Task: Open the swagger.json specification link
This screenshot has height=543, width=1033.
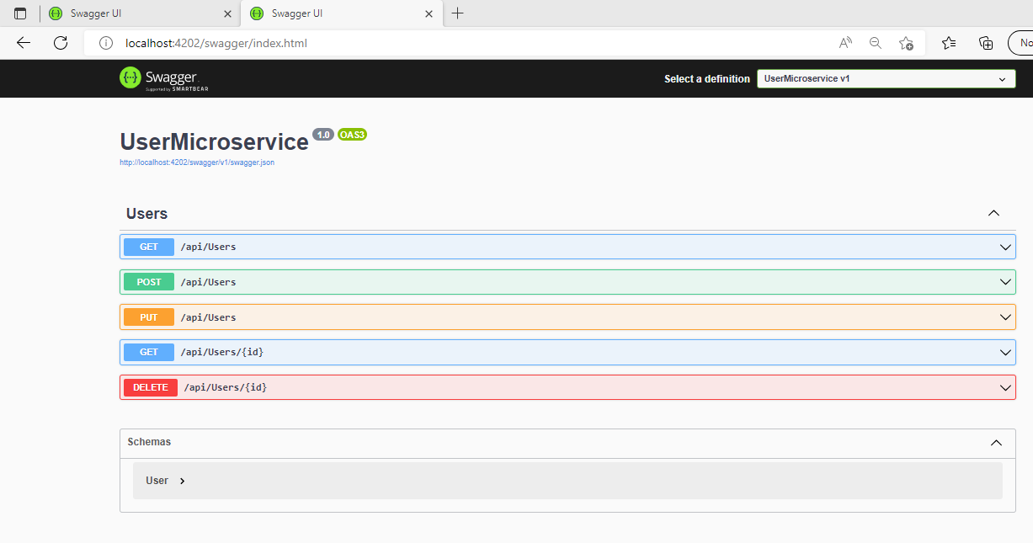Action: 196,162
